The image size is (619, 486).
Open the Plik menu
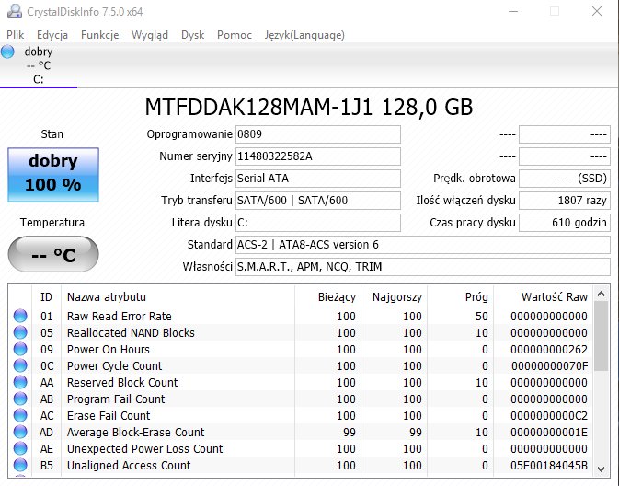(16, 35)
